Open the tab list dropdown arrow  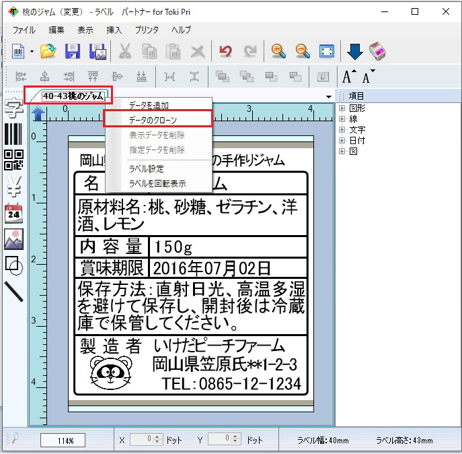click(x=329, y=96)
